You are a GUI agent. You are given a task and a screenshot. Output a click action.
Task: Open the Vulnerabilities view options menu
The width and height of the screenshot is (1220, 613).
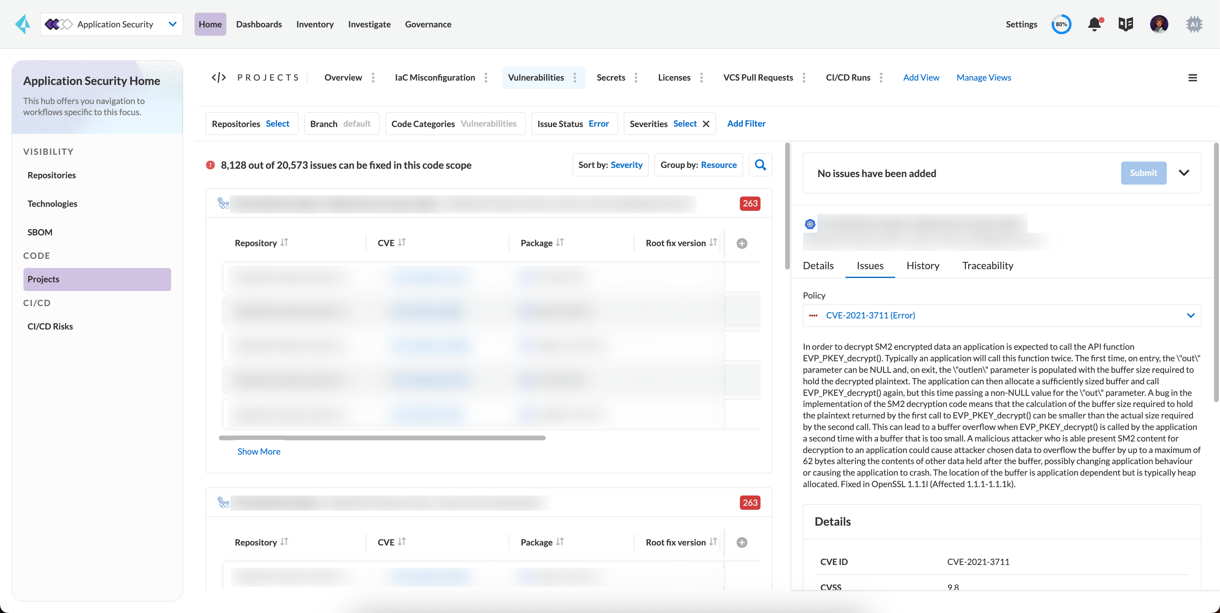pyautogui.click(x=575, y=78)
